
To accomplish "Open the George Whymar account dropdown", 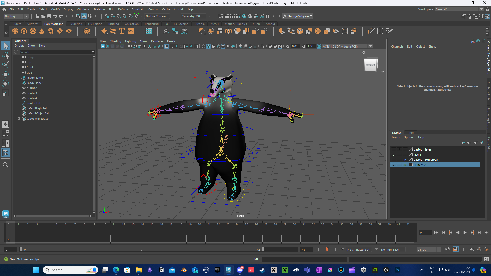I will coord(298,16).
